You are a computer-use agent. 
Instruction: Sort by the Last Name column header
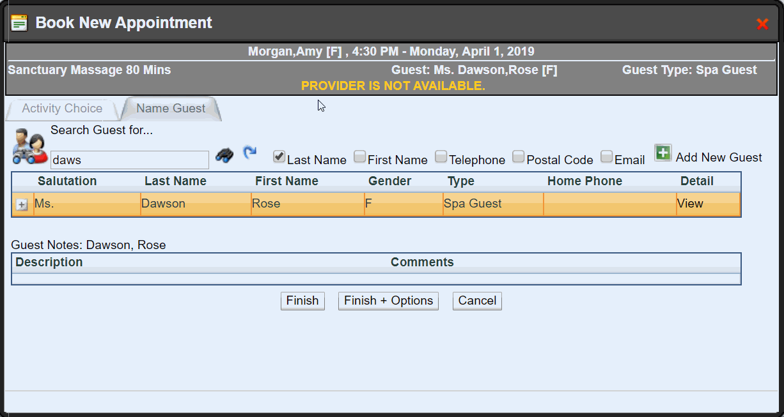tap(175, 181)
